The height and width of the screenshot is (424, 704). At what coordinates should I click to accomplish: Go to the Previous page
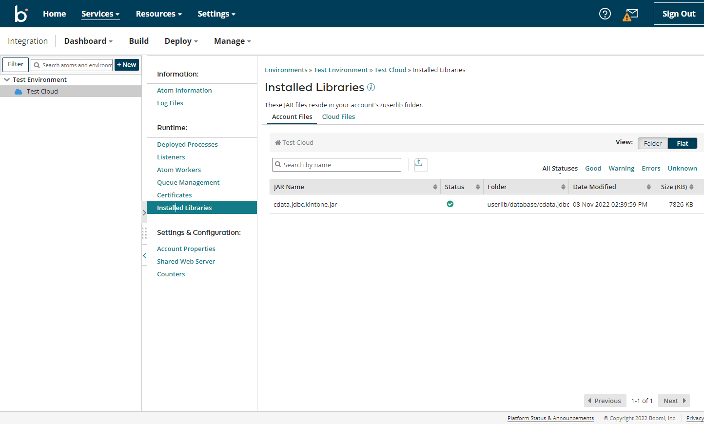[605, 401]
